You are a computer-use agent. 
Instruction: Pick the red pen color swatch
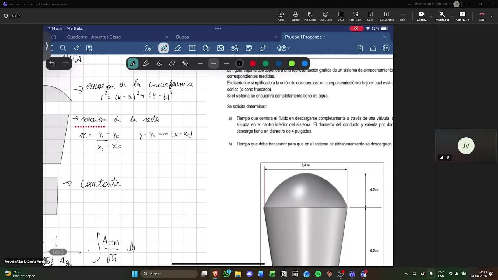[x=253, y=63]
